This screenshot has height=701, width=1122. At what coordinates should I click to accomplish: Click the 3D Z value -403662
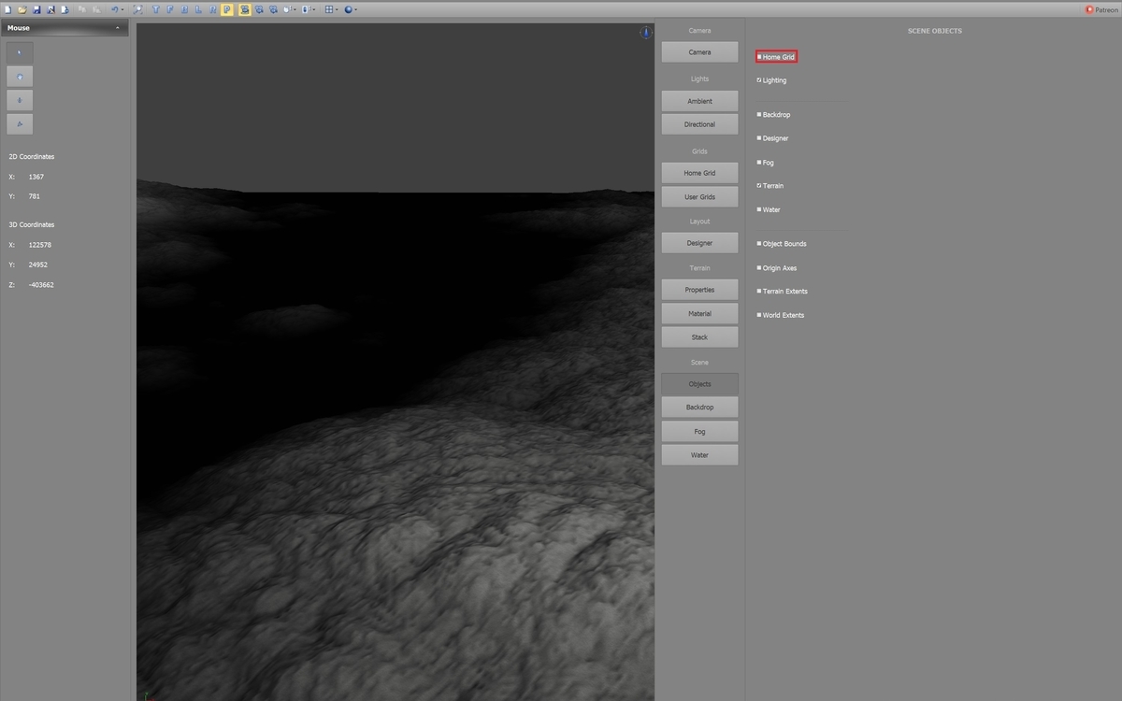tap(41, 285)
